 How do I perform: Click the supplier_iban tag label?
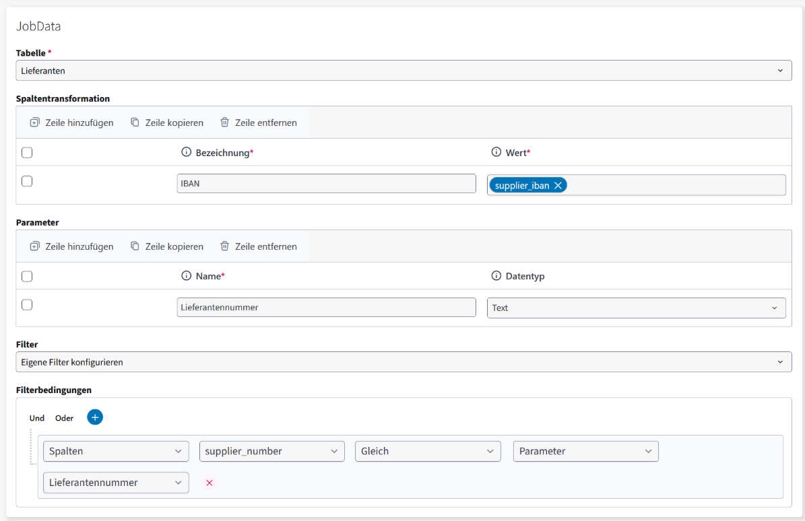coord(521,186)
